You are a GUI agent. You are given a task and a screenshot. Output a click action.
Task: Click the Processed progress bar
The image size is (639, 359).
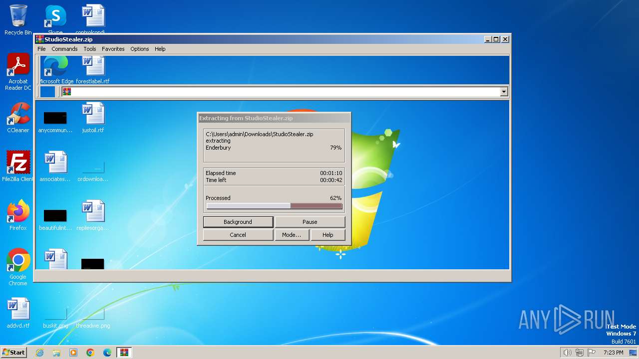tap(274, 206)
